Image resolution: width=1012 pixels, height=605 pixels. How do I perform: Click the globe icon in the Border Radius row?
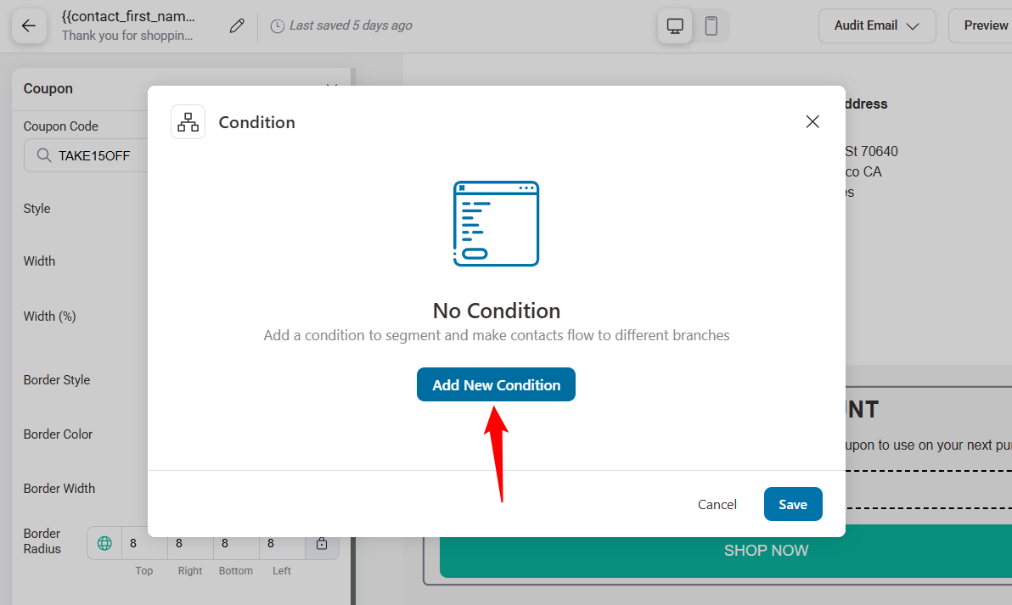[x=104, y=543]
